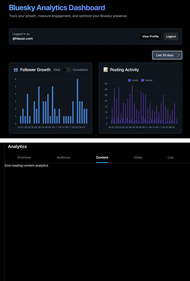Image resolution: width=190 pixels, height=281 pixels.
Task: Click the @hboon.com handle text
Action: (x=23, y=38)
